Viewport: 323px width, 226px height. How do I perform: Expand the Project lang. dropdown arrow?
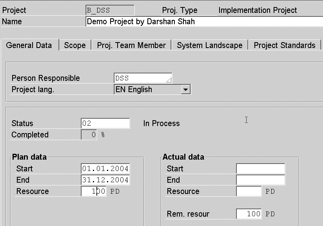point(186,90)
